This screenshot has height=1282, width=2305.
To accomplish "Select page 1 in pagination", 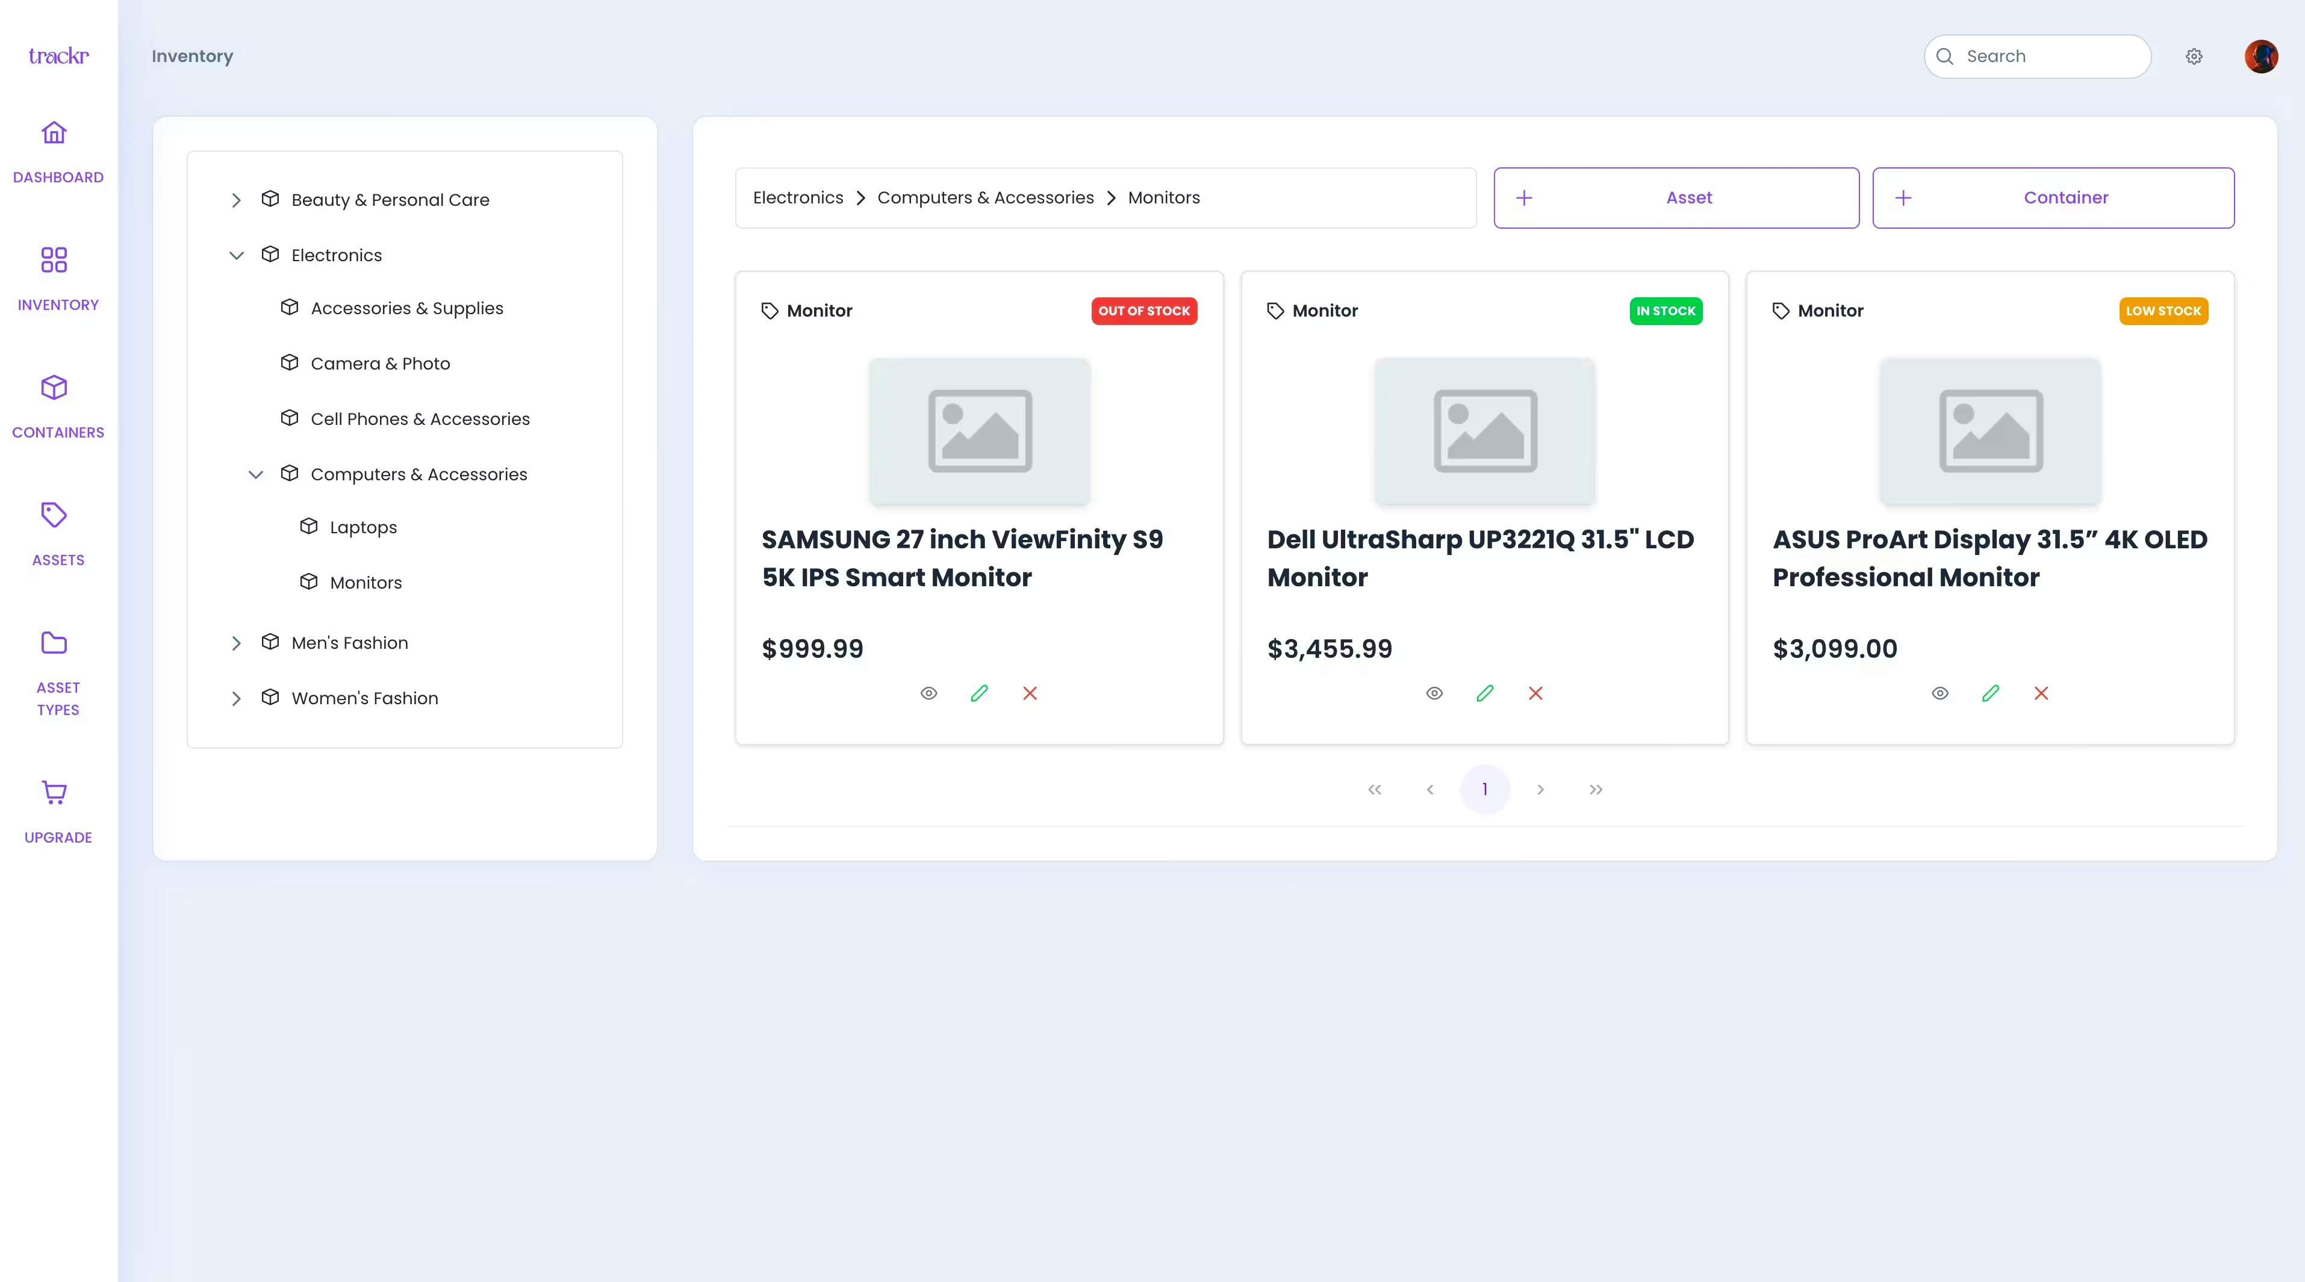I will click(x=1484, y=789).
